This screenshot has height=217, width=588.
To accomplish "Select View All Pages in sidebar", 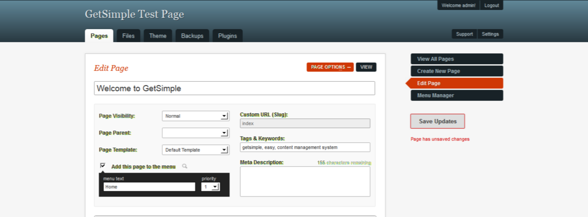I will click(x=457, y=59).
